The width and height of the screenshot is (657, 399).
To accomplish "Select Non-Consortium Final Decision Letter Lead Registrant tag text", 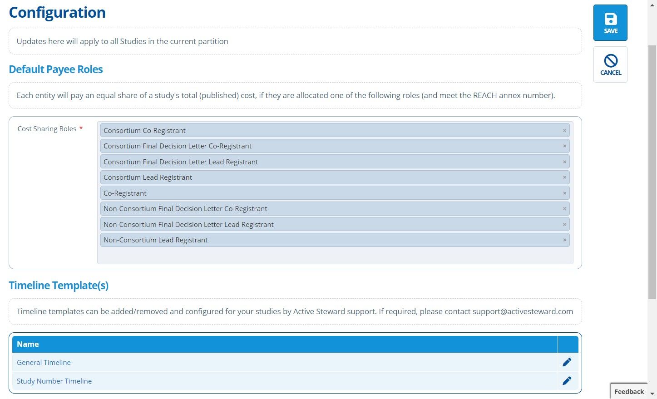I will (x=188, y=225).
